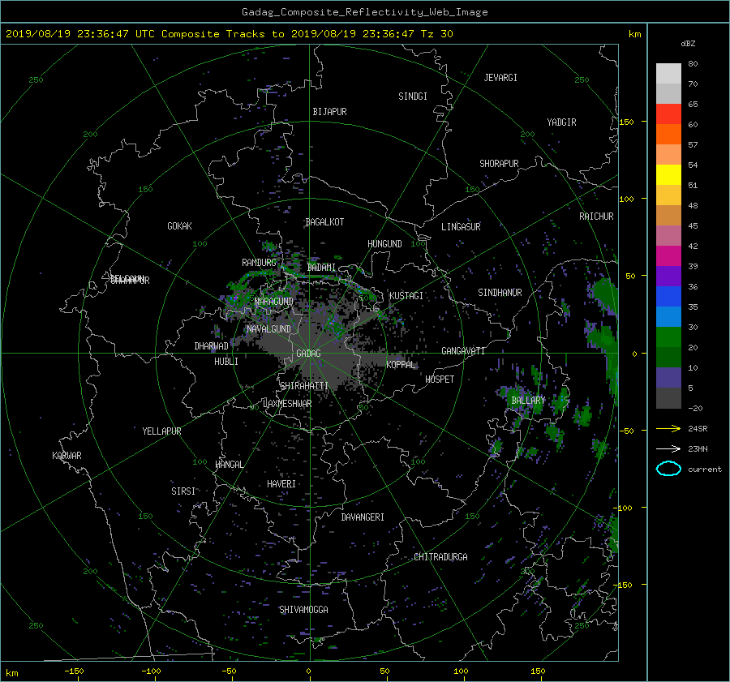Select the BIJAPUR city label
Image resolution: width=730 pixels, height=682 pixels.
click(329, 112)
